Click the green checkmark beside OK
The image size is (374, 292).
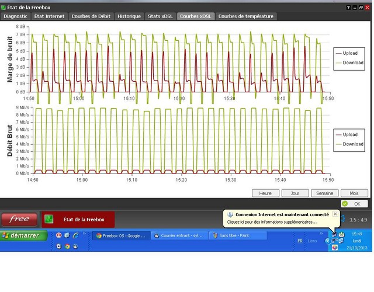point(344,204)
